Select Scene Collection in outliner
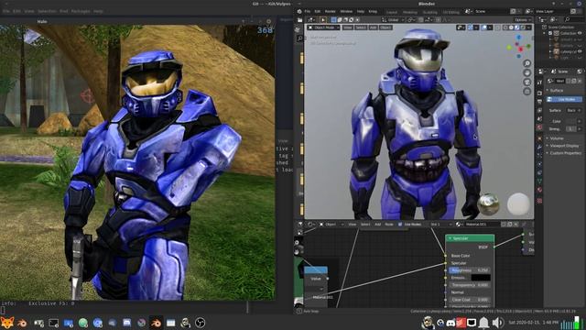 (x=560, y=27)
